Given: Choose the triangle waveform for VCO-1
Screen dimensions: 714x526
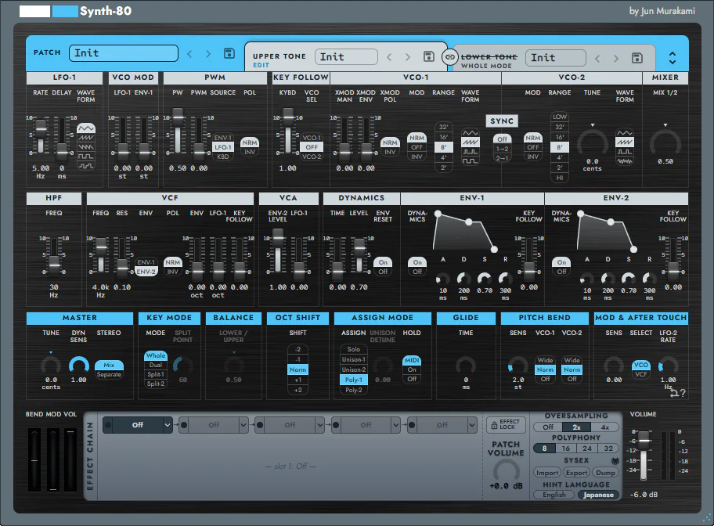Looking at the screenshot, I should (471, 133).
